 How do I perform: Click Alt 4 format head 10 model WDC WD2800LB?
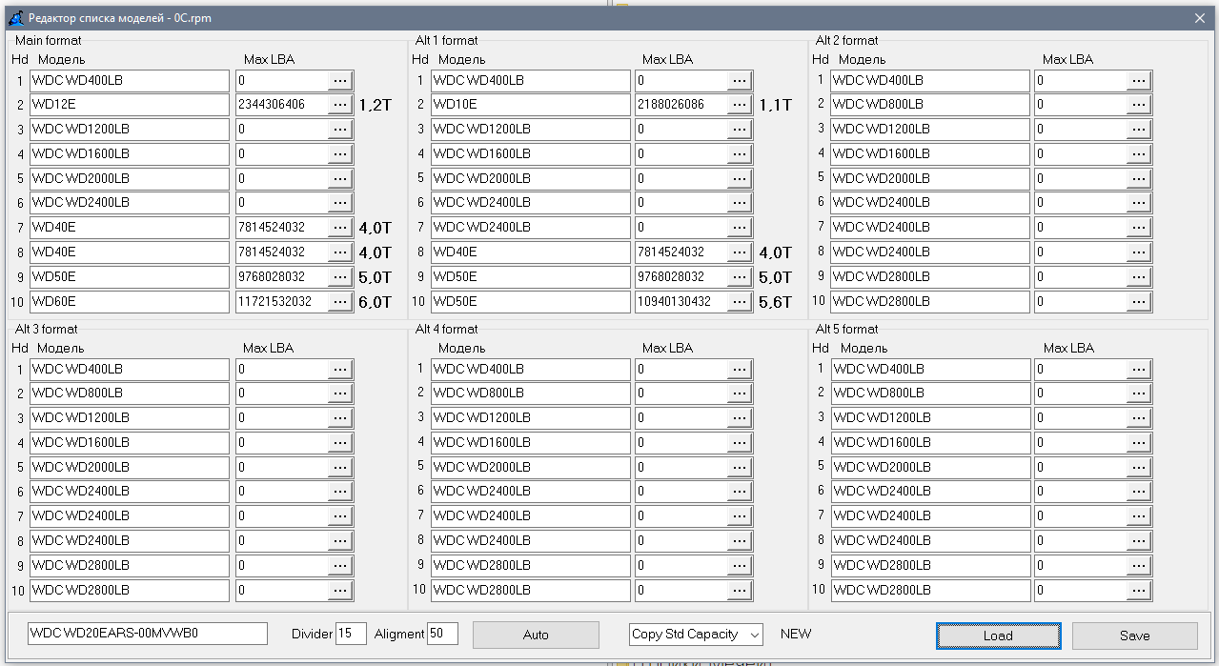pyautogui.click(x=530, y=590)
